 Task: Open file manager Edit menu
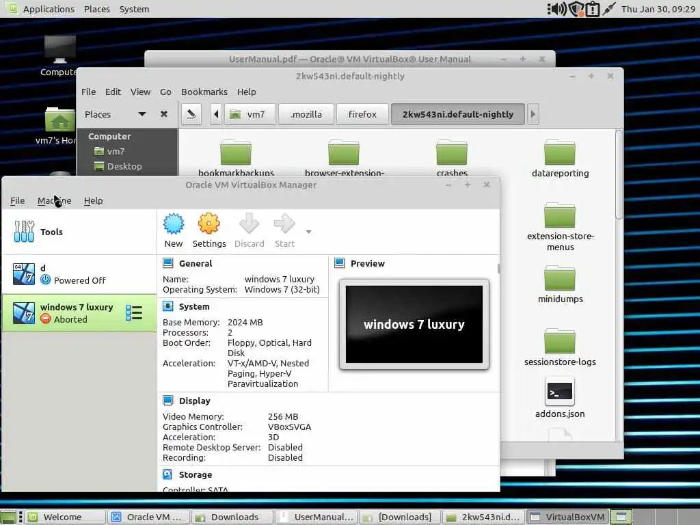pyautogui.click(x=113, y=92)
